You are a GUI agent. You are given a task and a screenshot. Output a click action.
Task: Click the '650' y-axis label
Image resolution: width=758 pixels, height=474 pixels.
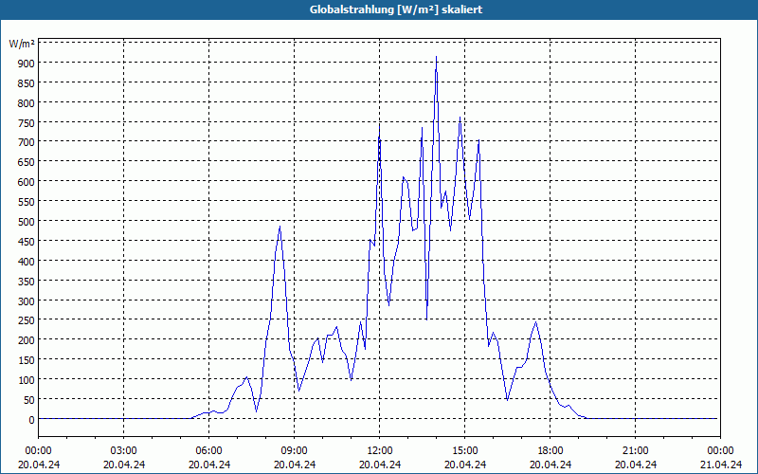coord(27,162)
